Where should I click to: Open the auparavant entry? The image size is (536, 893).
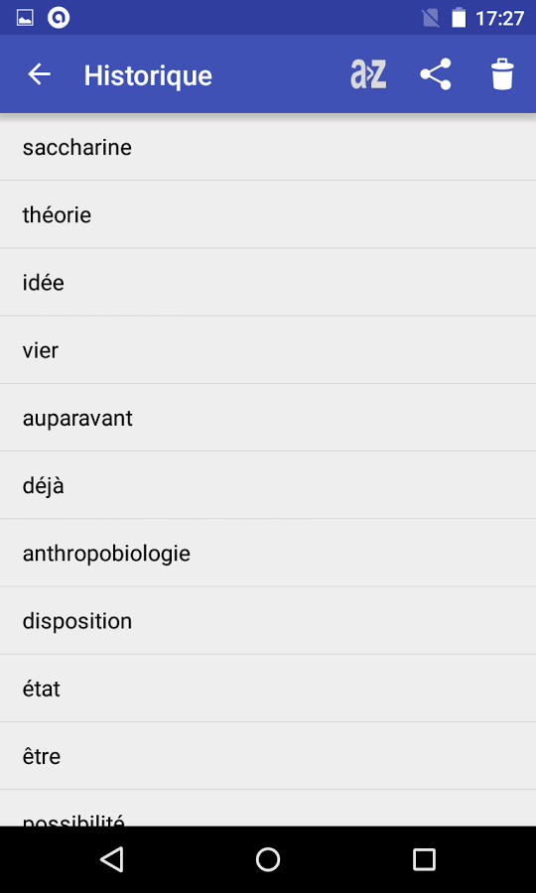pos(268,418)
